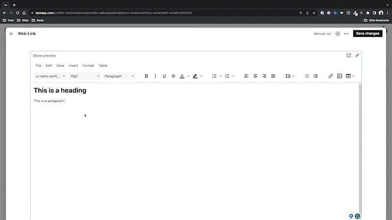Open the View menu
The height and width of the screenshot is (220, 392).
pyautogui.click(x=60, y=66)
